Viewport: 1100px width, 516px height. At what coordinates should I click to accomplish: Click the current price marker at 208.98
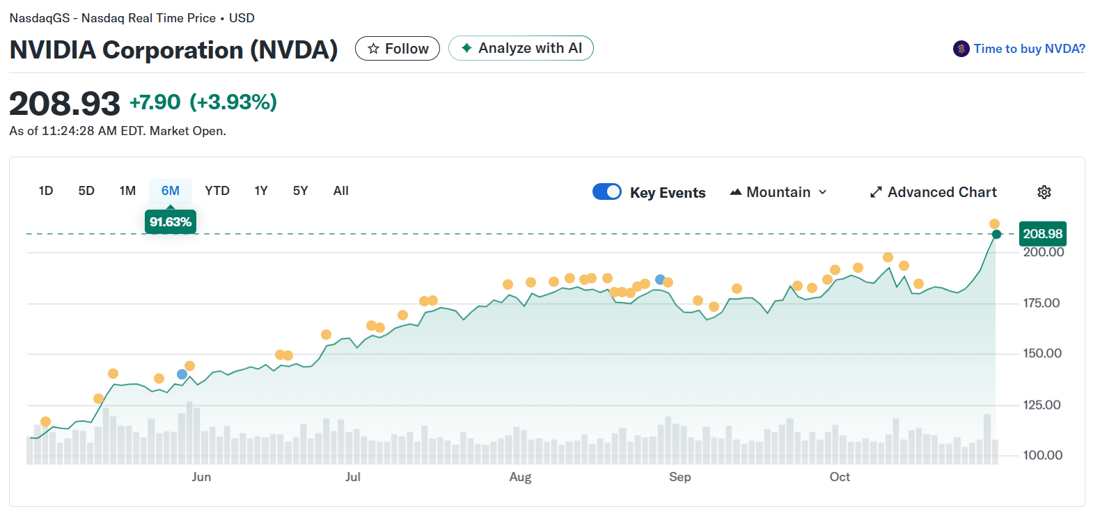point(997,235)
